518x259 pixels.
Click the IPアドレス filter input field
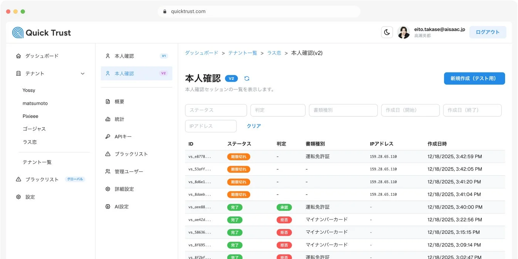[211, 126]
